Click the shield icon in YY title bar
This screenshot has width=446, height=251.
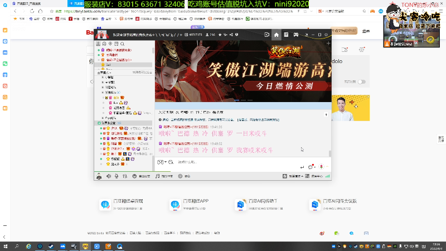tap(236, 35)
